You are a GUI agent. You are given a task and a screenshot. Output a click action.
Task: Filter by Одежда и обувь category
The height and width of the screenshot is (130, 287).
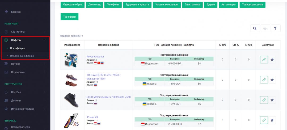click(x=73, y=5)
